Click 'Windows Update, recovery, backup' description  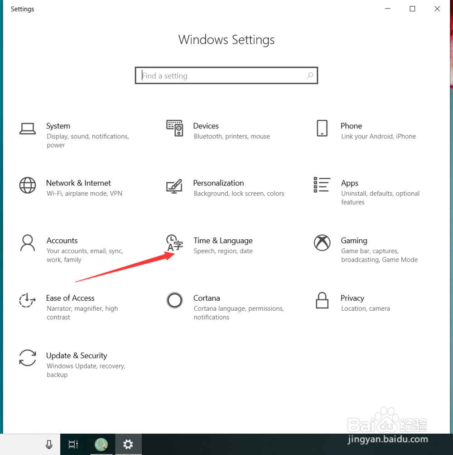coord(86,370)
